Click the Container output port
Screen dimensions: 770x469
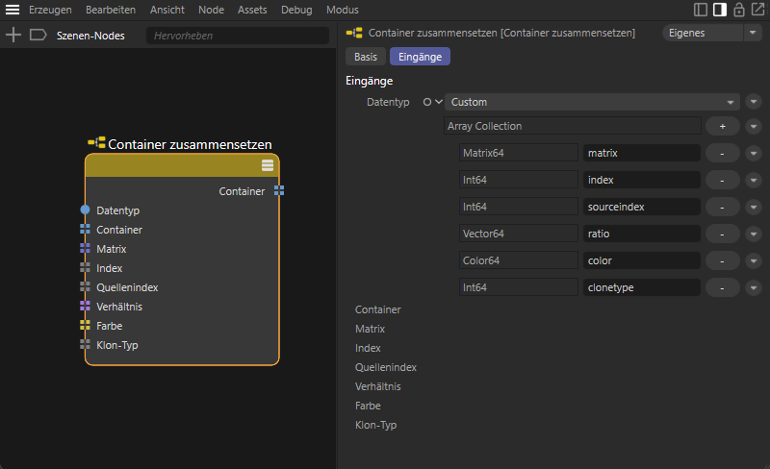[x=279, y=191]
